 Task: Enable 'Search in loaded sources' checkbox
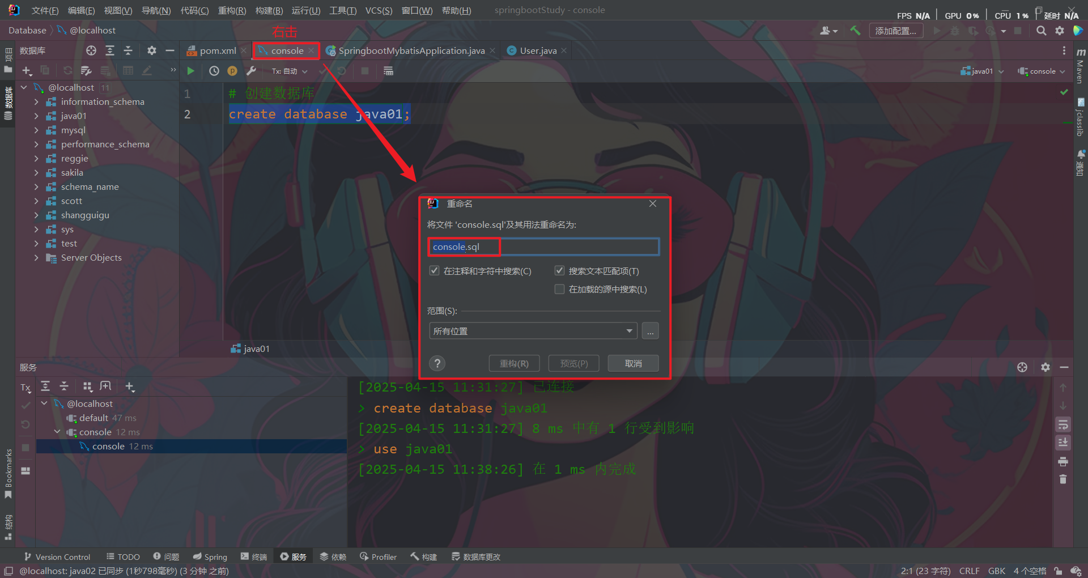pyautogui.click(x=559, y=289)
